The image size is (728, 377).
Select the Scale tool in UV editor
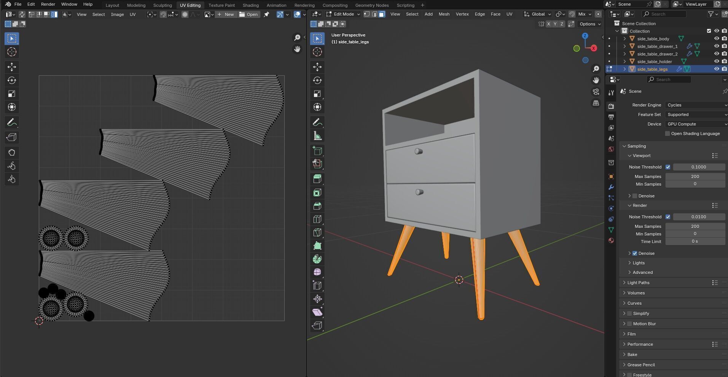pyautogui.click(x=12, y=94)
